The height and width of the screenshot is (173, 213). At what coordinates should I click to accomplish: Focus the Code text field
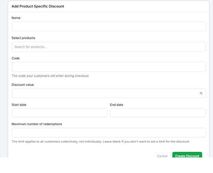[x=108, y=67]
